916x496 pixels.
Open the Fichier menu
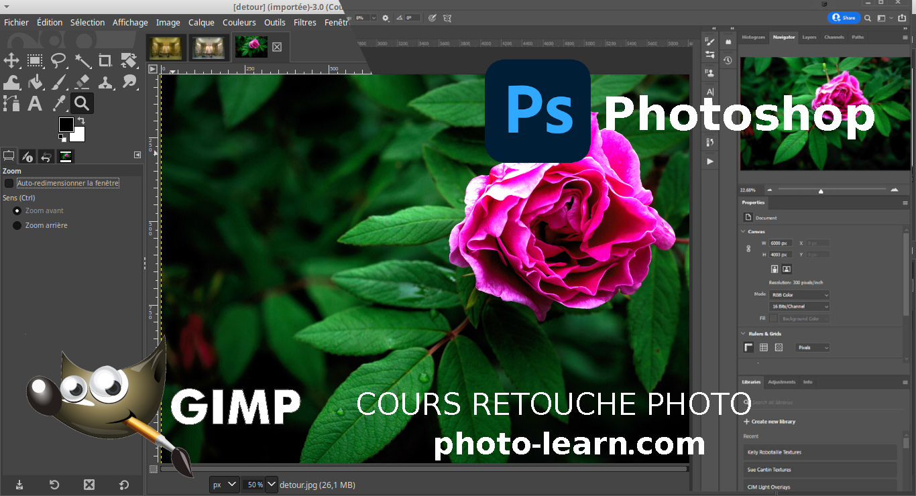(16, 22)
